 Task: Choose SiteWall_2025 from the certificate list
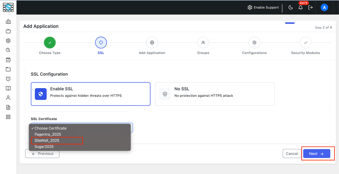pyautogui.click(x=47, y=141)
